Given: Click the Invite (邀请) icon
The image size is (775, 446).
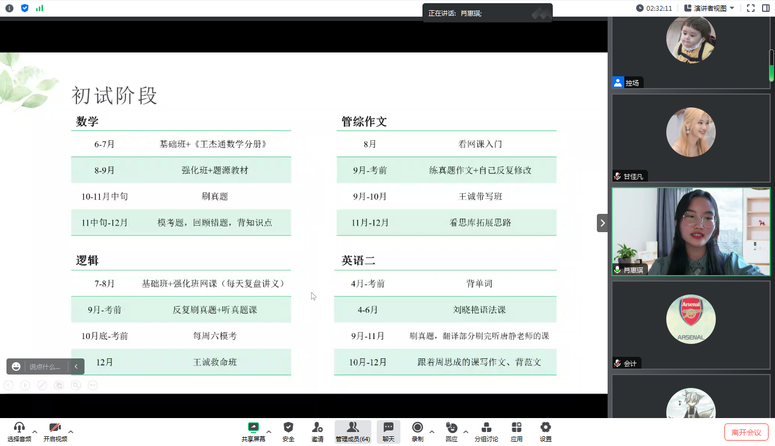Looking at the screenshot, I should coord(318,431).
